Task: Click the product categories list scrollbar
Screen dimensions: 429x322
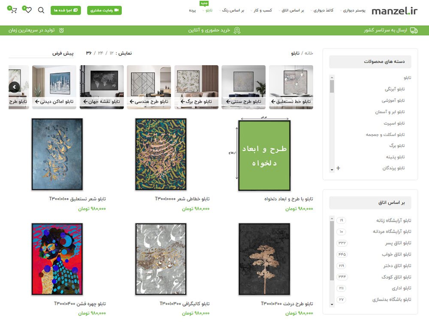Action: 332,123
